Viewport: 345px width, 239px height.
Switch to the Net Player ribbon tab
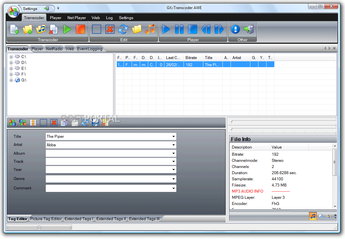(77, 18)
